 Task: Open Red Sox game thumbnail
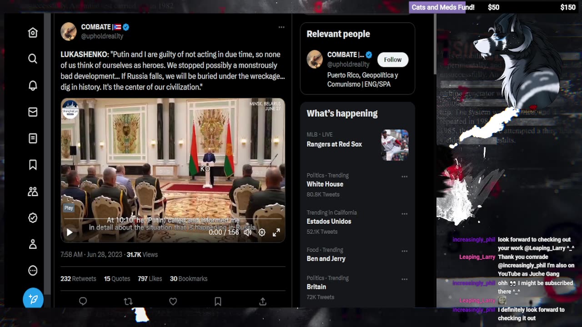395,145
